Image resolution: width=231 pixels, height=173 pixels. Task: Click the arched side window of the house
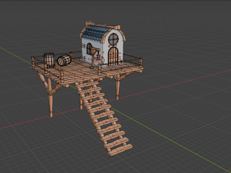click(90, 49)
